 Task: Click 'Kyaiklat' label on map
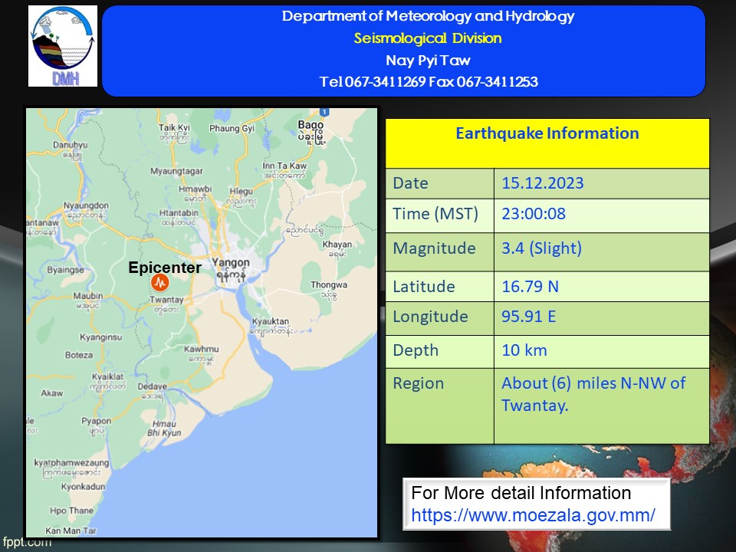point(107,376)
